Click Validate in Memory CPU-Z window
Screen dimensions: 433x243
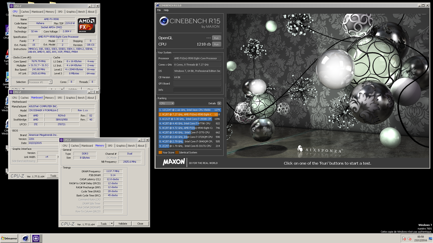(123, 224)
